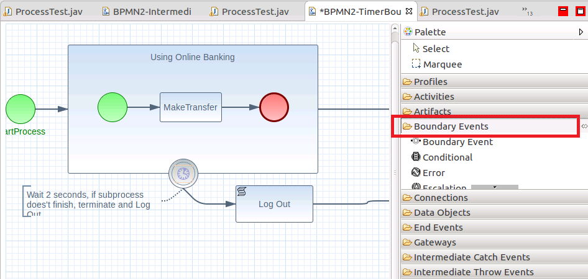Expand the Profiles palette drawer
Image resolution: width=588 pixels, height=279 pixels.
pos(430,82)
